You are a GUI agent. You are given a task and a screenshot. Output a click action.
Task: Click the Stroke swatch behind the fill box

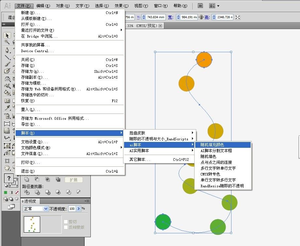tap(16, 185)
